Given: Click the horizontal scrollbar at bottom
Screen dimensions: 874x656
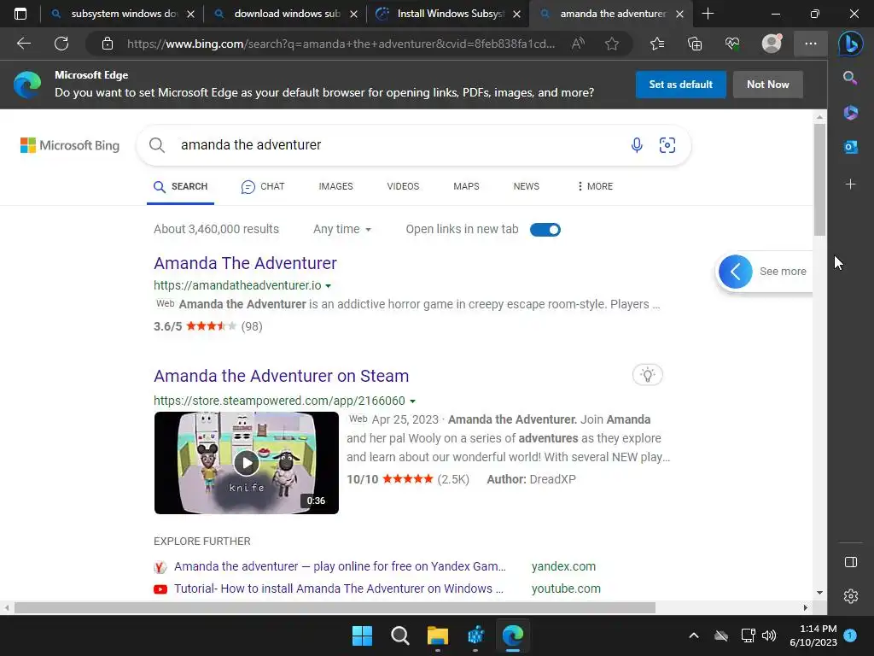Looking at the screenshot, I should (x=335, y=607).
